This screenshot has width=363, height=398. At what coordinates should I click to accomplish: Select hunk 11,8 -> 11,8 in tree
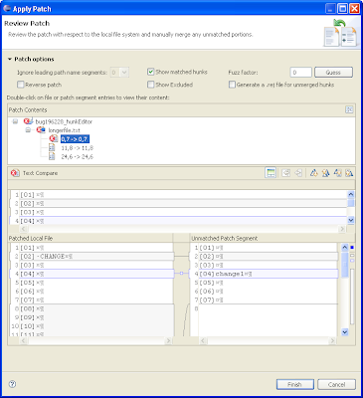[x=78, y=147]
